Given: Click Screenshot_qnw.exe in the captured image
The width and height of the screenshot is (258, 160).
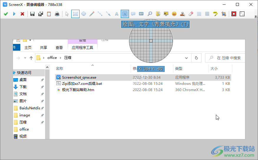Looking at the screenshot, I should tap(79, 77).
